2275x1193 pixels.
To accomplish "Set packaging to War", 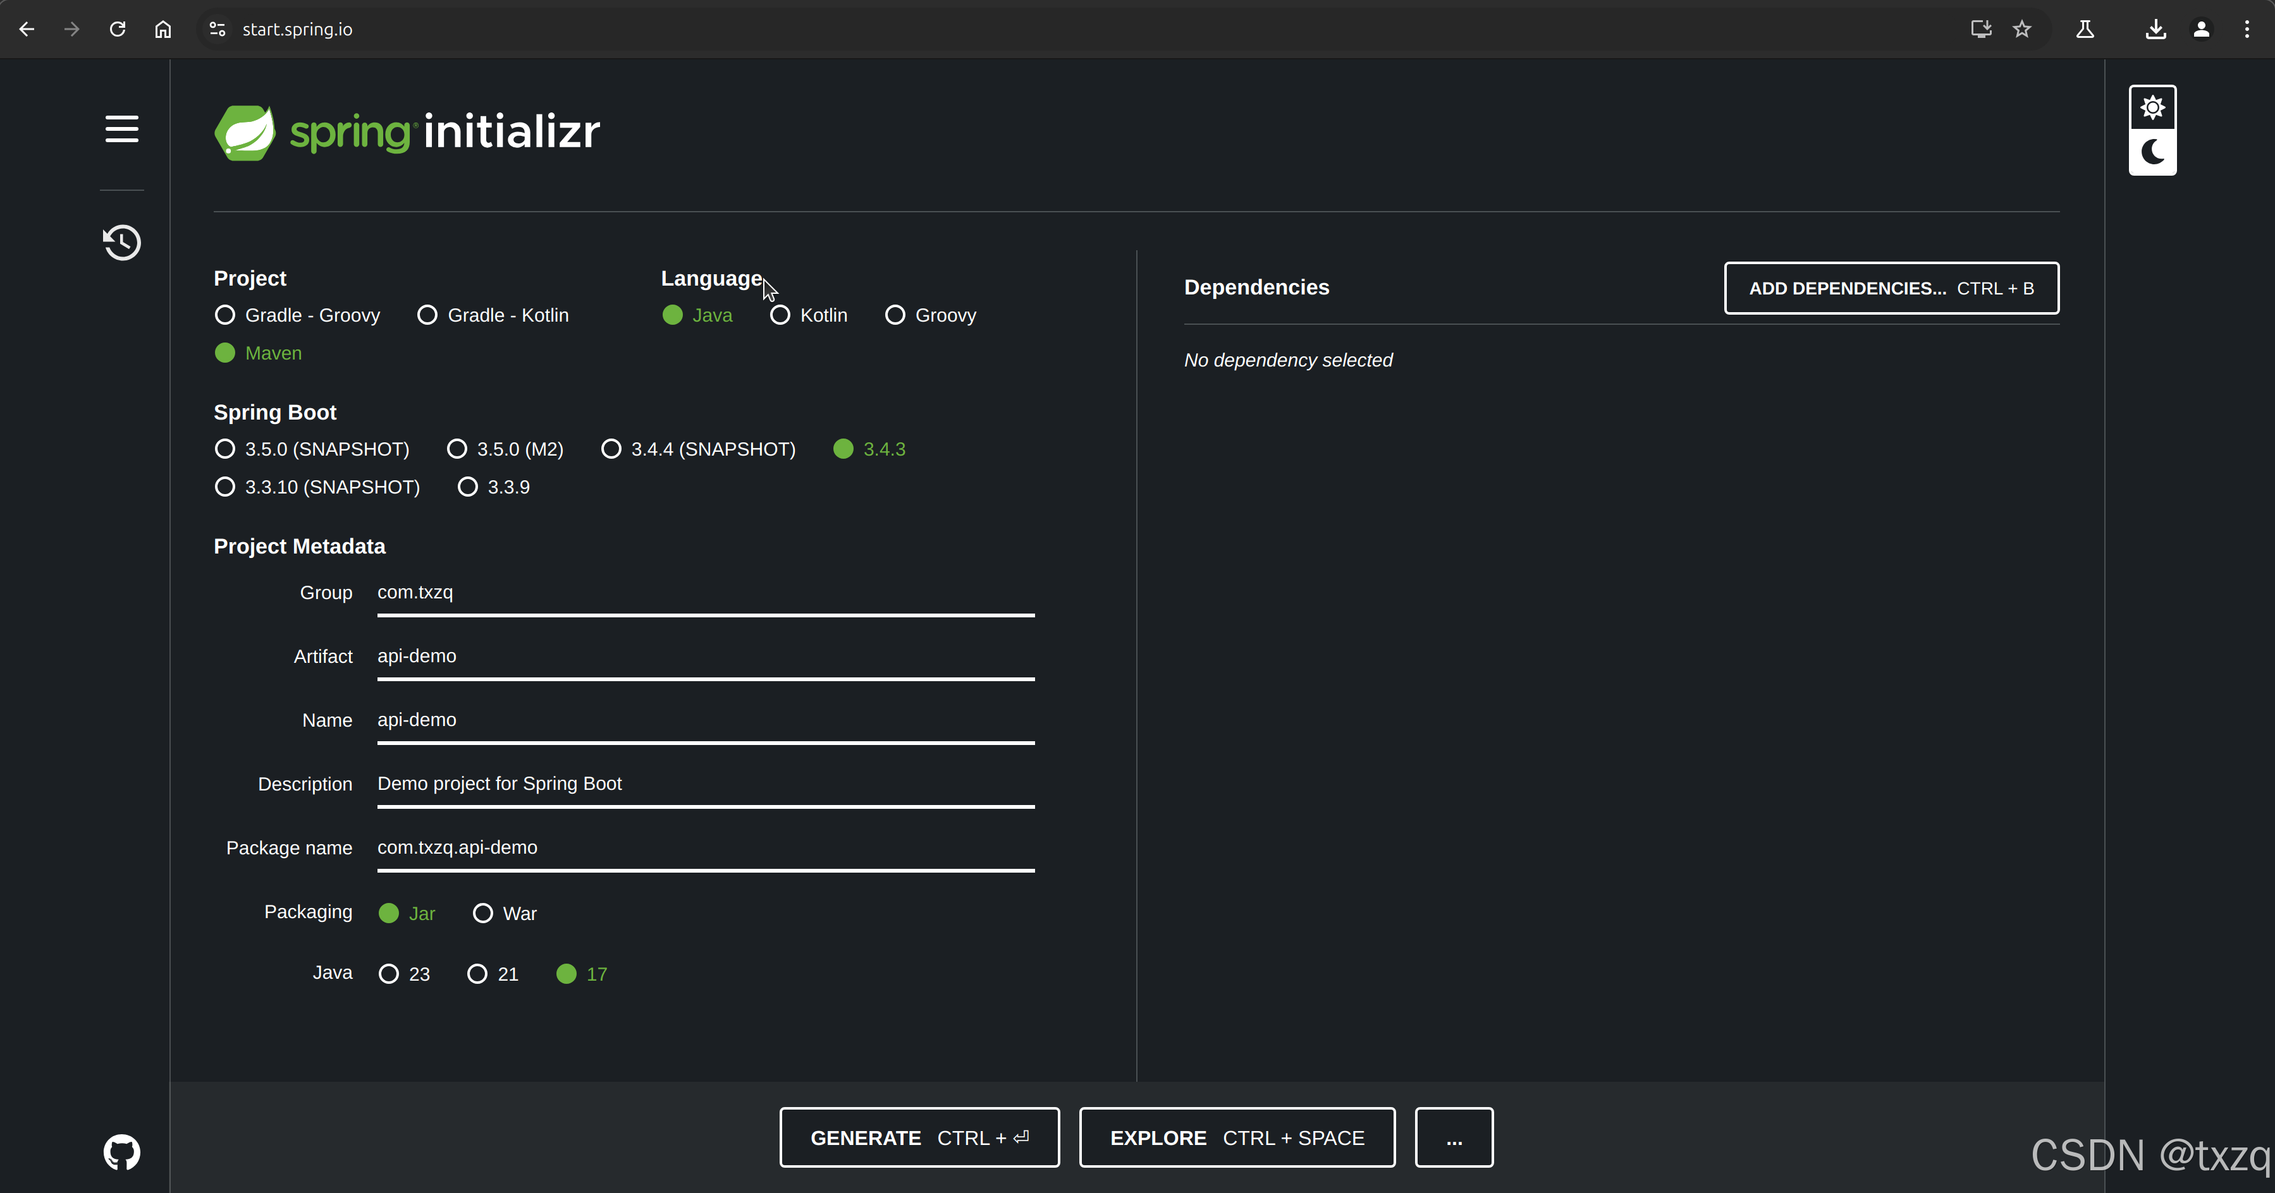I will (x=483, y=913).
